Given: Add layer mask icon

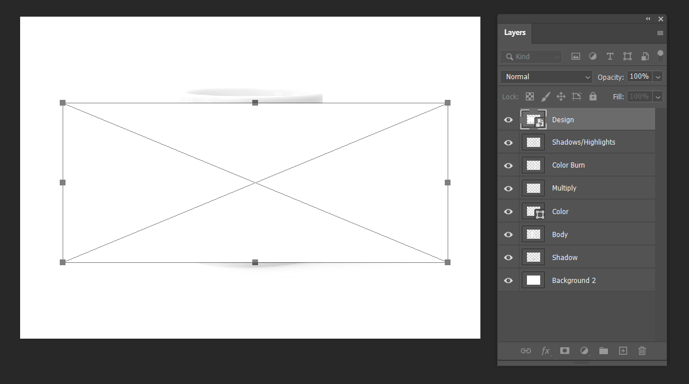Looking at the screenshot, I should point(565,351).
